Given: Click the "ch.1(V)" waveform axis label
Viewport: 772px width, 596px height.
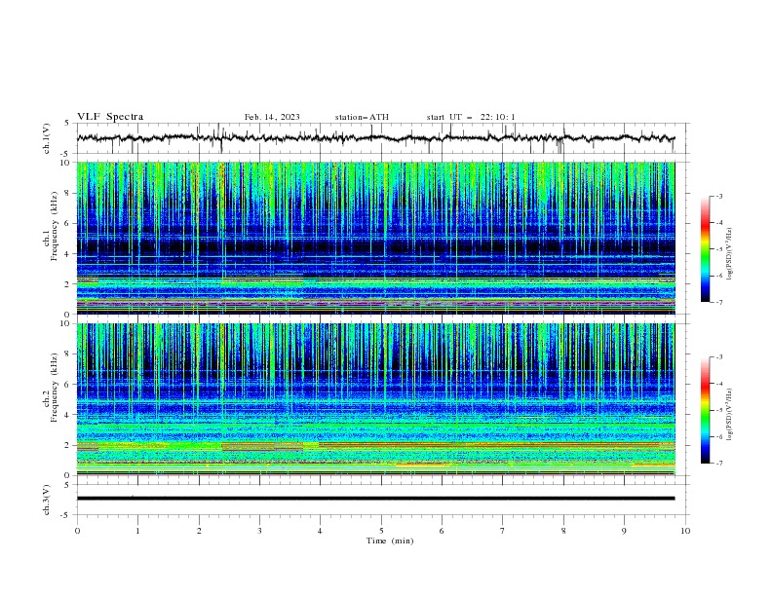Looking at the screenshot, I should (47, 138).
